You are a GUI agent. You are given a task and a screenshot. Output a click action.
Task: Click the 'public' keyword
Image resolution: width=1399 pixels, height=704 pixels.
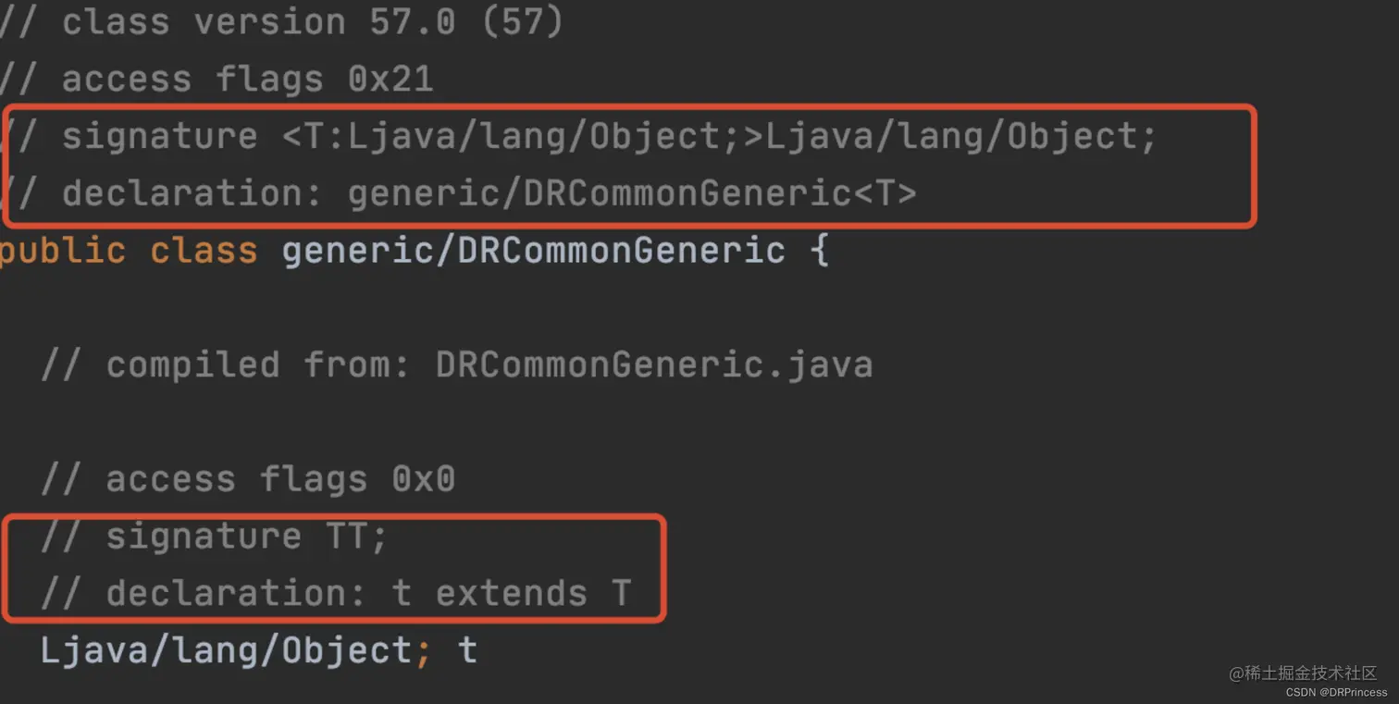point(62,251)
